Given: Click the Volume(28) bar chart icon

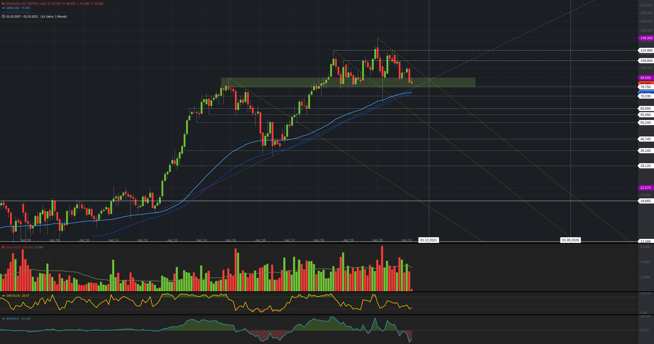Looking at the screenshot, I should [x=3, y=247].
